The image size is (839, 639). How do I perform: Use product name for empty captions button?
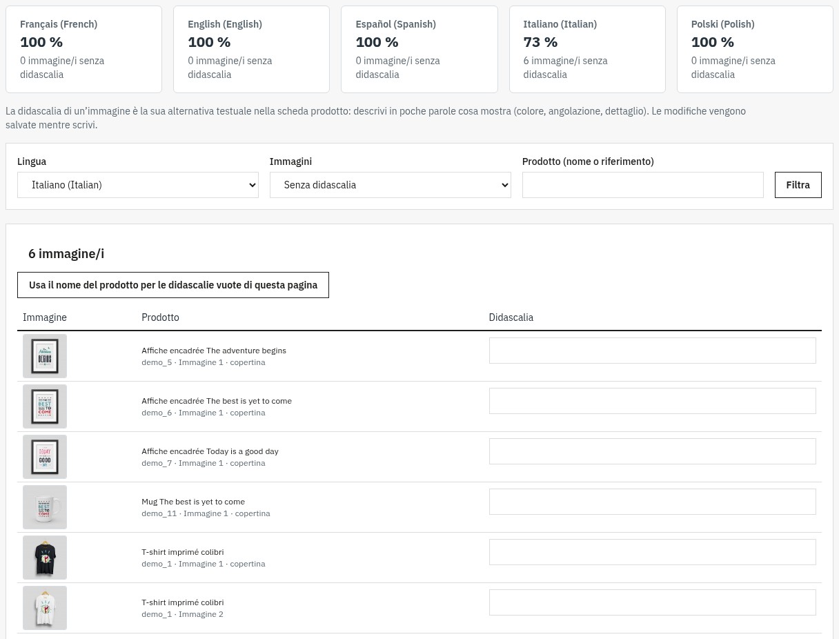[173, 285]
